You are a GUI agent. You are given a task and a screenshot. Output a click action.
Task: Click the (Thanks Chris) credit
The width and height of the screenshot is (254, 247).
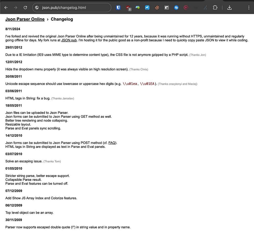tap(139, 69)
